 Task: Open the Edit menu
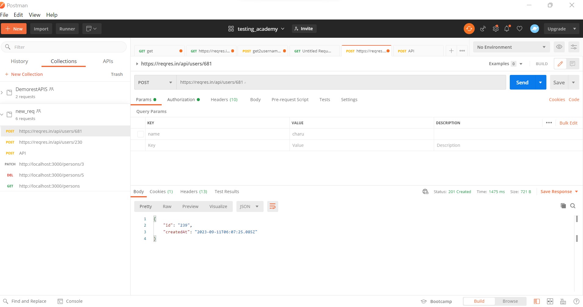pos(18,15)
